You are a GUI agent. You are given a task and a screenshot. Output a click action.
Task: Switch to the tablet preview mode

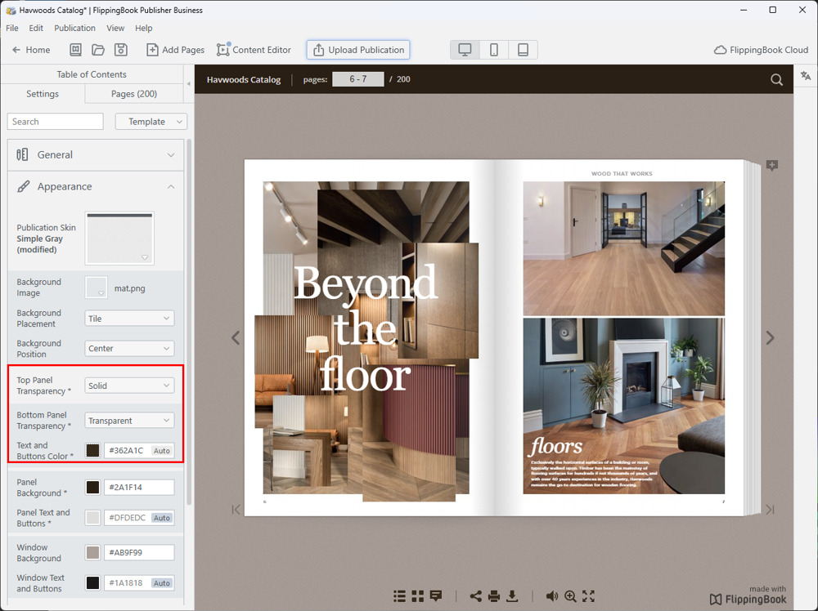click(x=523, y=50)
